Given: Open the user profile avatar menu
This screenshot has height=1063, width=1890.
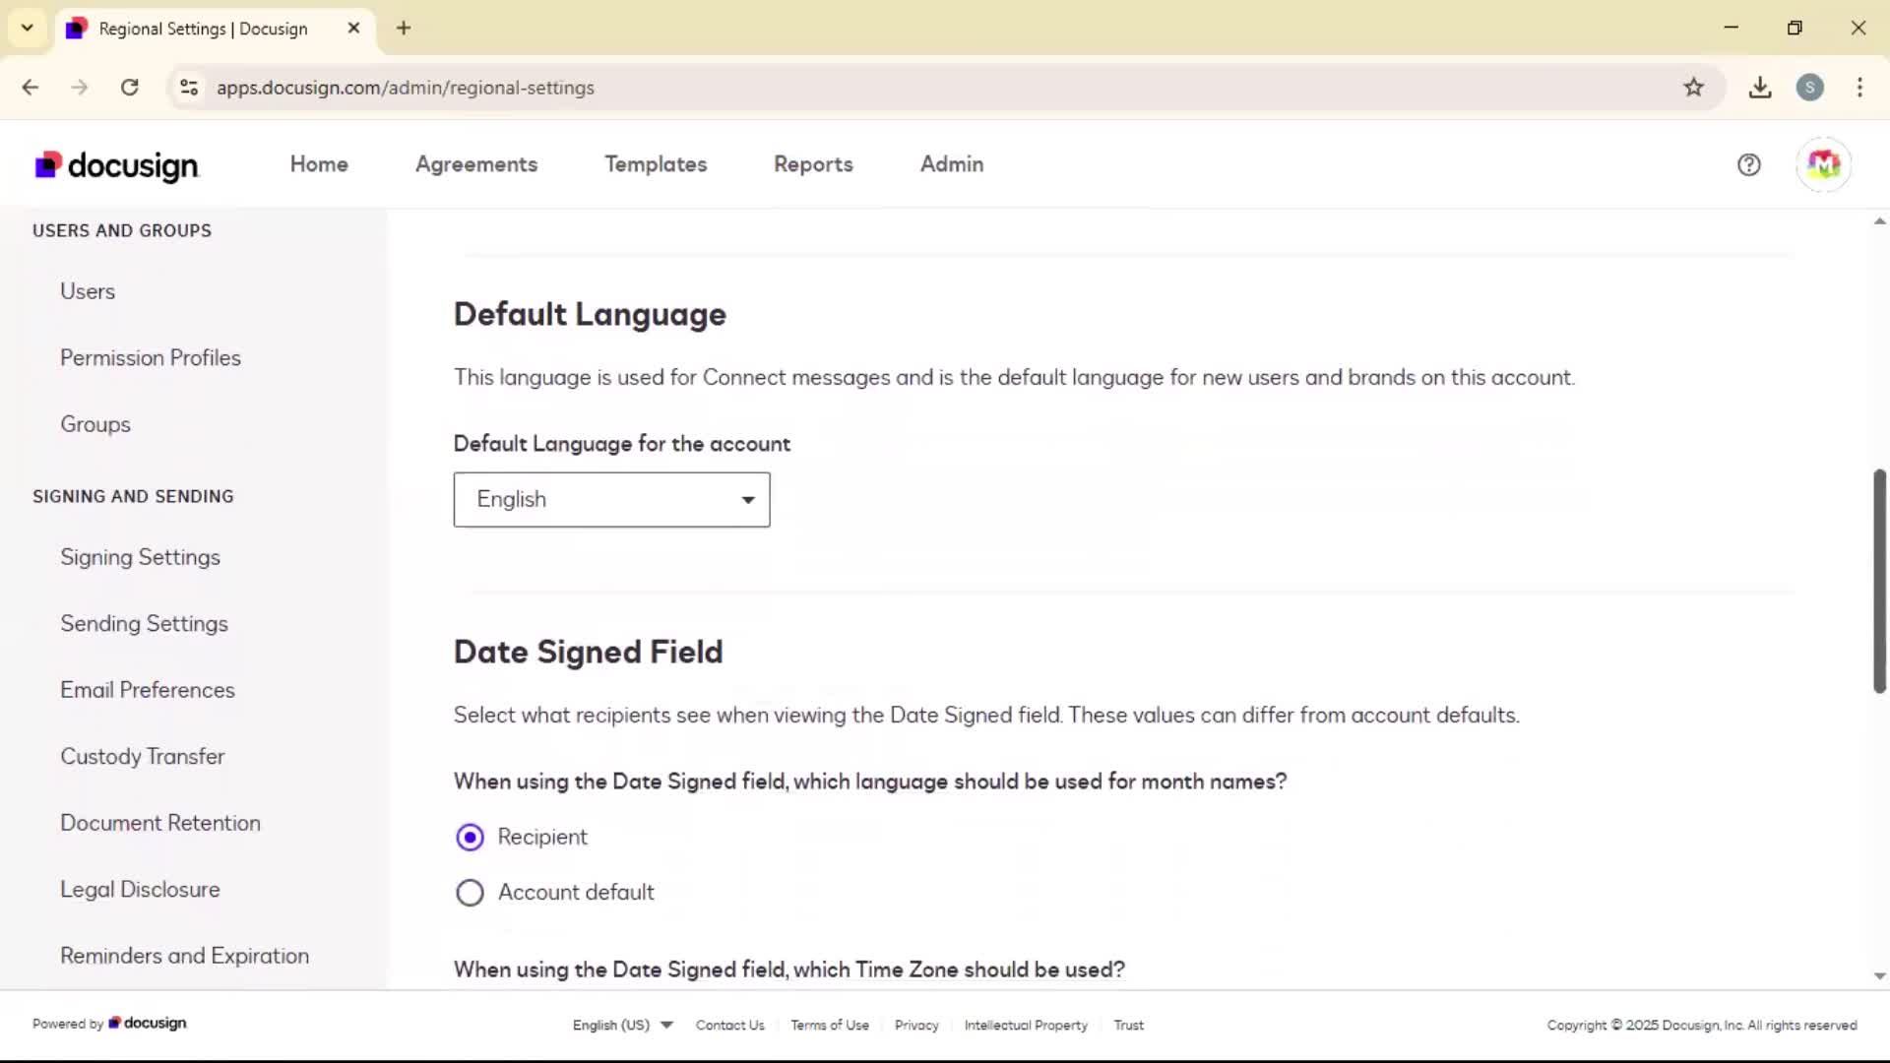Looking at the screenshot, I should (x=1823, y=164).
